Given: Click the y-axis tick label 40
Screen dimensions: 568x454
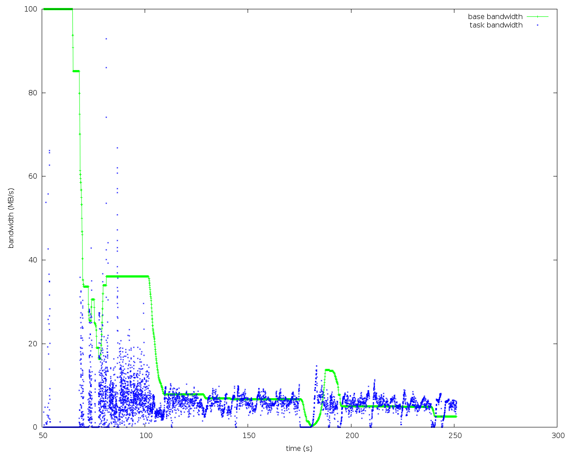Looking at the screenshot, I should 32,260.
